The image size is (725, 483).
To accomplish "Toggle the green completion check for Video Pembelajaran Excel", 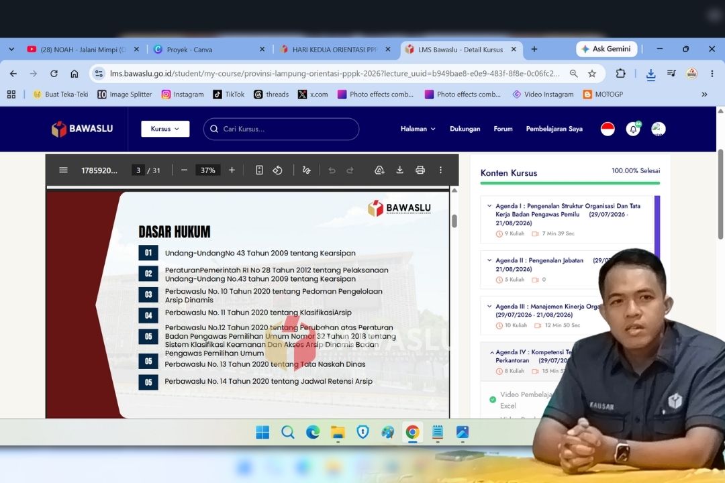I will 493,400.
